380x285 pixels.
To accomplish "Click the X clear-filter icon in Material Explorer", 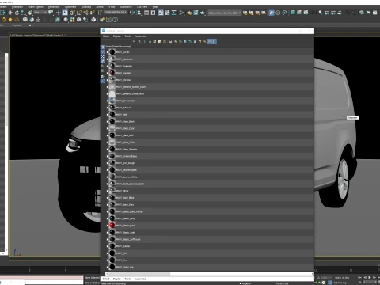I will 134,41.
